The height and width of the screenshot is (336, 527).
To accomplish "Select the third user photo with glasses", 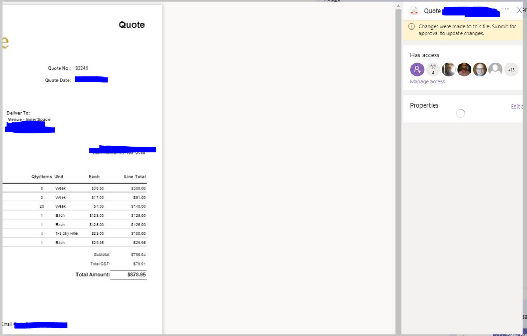I will click(480, 70).
